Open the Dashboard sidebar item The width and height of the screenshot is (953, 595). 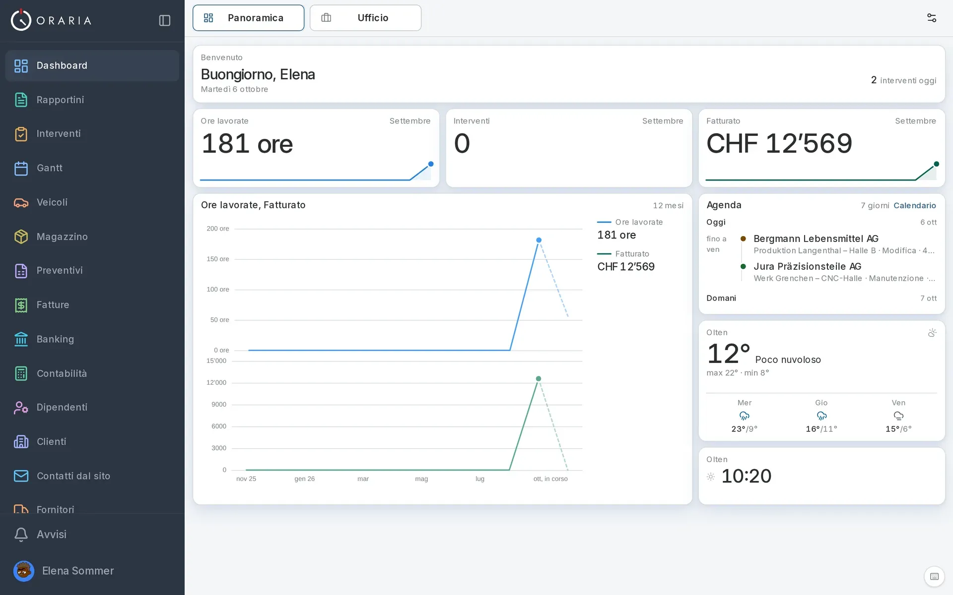pos(92,65)
